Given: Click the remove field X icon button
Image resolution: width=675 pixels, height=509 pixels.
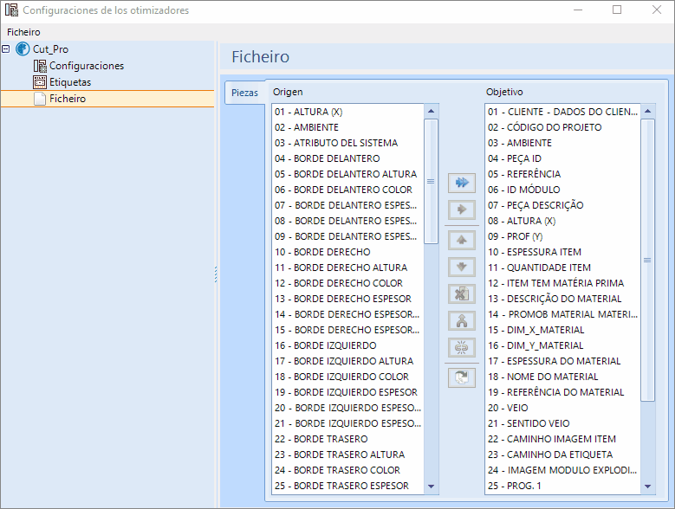Looking at the screenshot, I should coord(462,293).
